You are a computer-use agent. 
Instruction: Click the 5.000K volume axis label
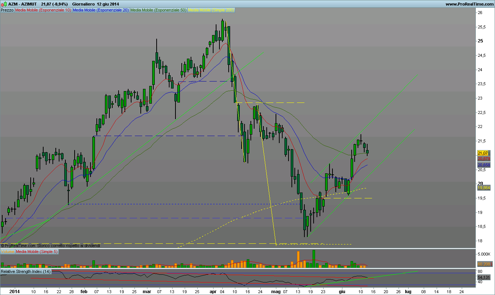(x=484, y=254)
